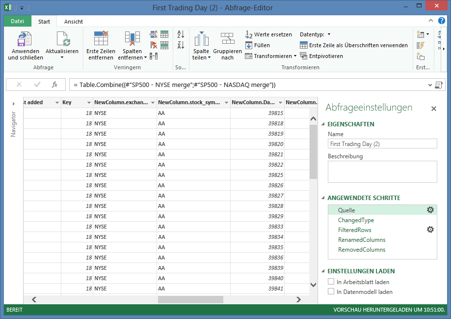Click Füllen fill-down button

(258, 45)
